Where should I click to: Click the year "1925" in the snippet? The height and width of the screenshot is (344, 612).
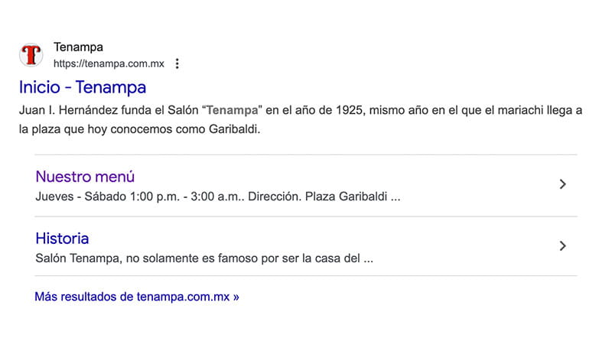(350, 110)
